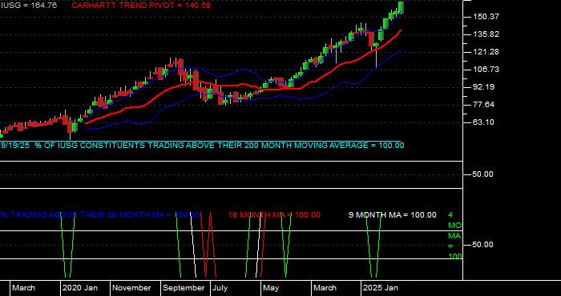561x296 pixels.
Task: Click the 200 month moving average constituents heading
Action: point(202,146)
